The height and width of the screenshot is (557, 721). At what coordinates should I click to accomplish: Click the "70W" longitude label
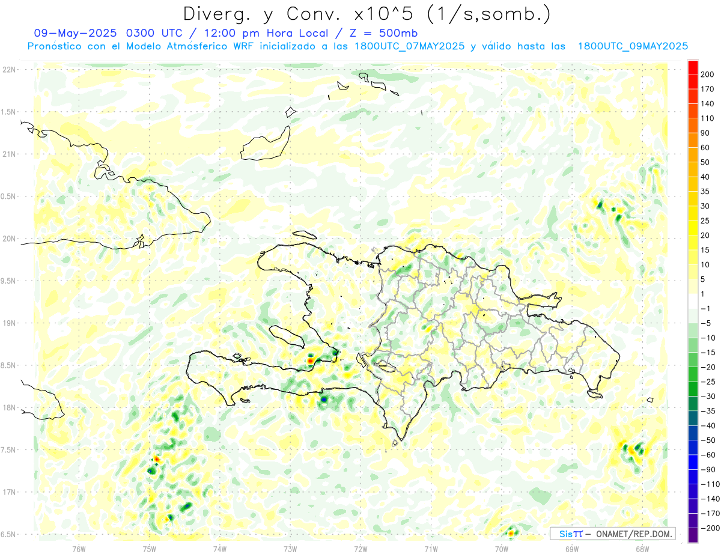(x=502, y=549)
